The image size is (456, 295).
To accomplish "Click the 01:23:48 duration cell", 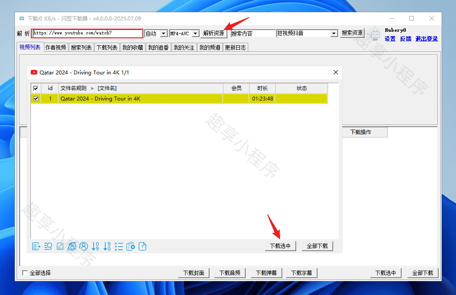I will pyautogui.click(x=262, y=98).
